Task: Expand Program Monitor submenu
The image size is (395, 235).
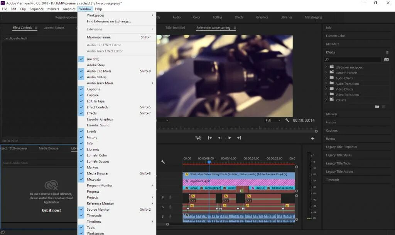Action: point(117,185)
